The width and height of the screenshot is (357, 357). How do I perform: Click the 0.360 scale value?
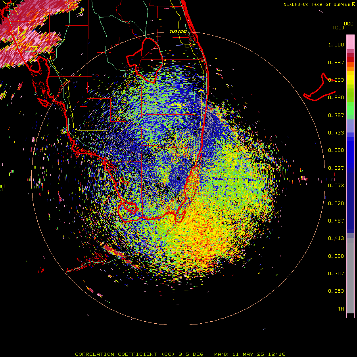(336, 256)
